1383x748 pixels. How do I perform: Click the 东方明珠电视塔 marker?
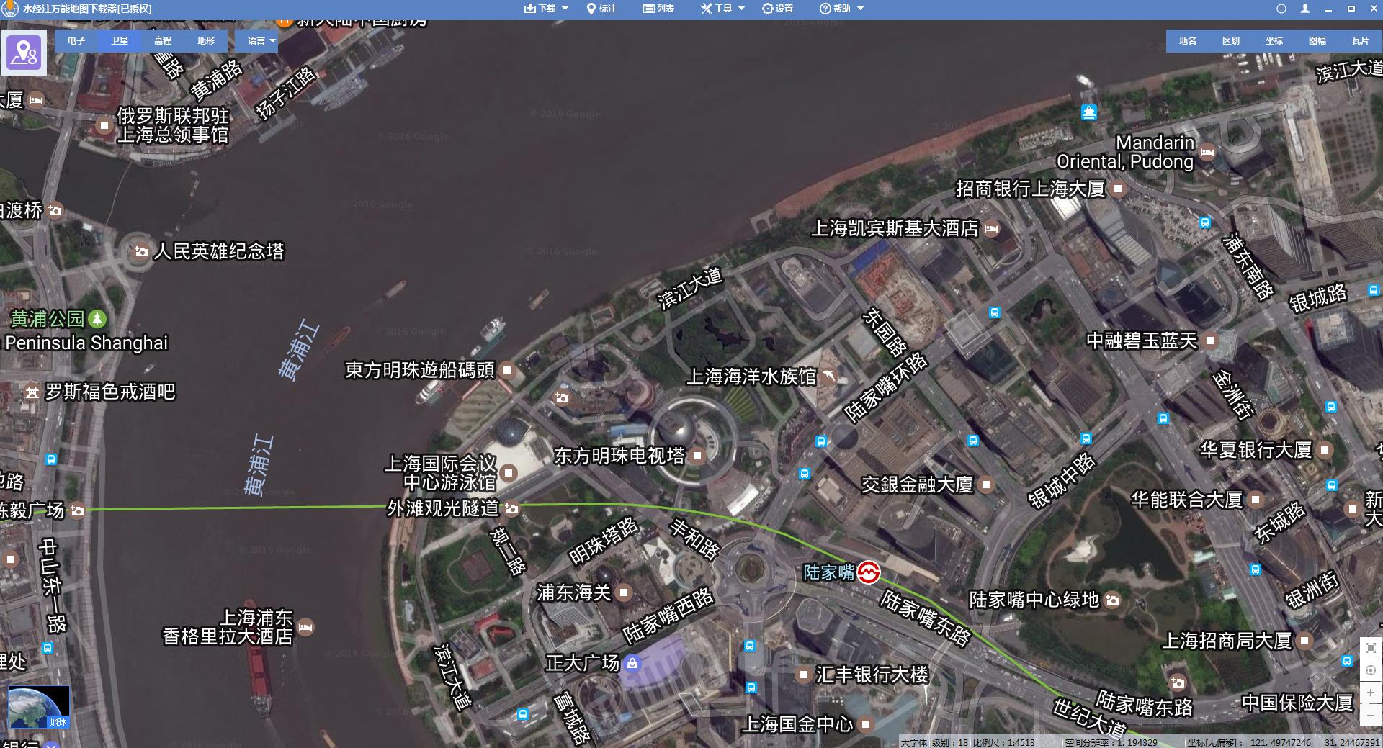click(697, 456)
